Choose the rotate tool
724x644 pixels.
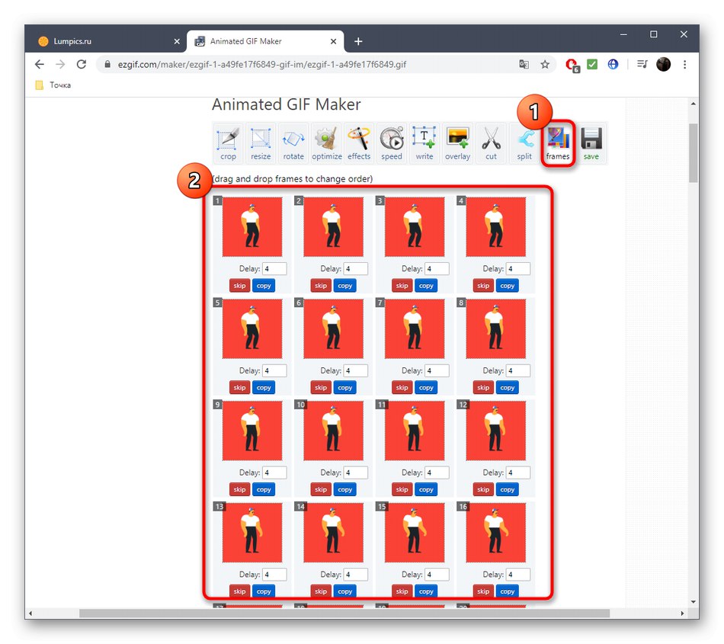point(293,143)
